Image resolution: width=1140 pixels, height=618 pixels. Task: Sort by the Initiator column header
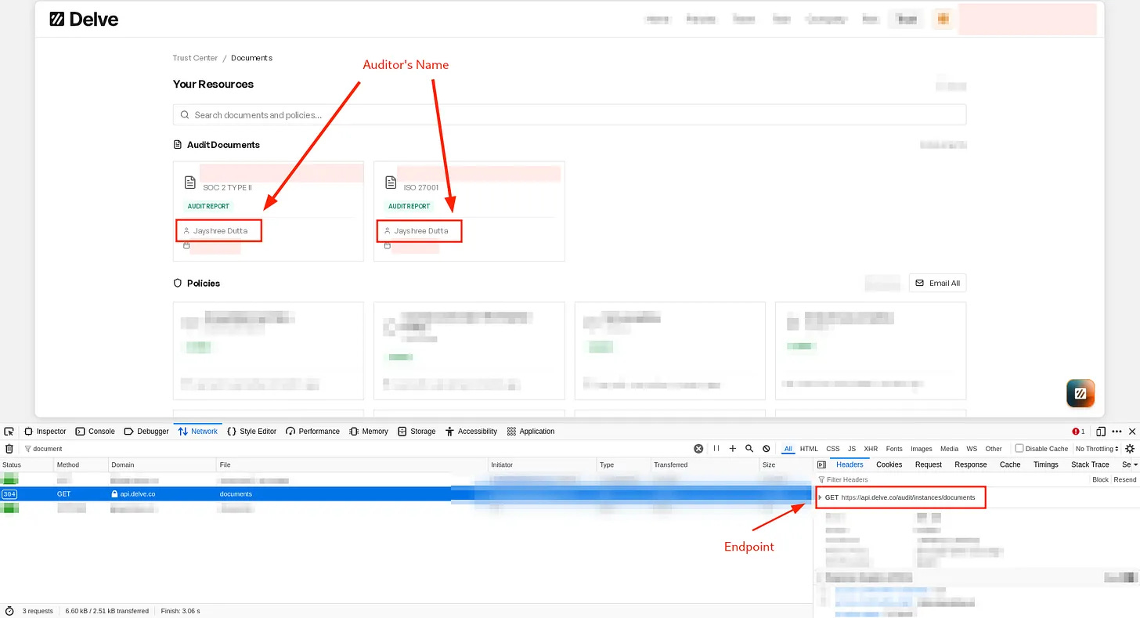pyautogui.click(x=543, y=464)
